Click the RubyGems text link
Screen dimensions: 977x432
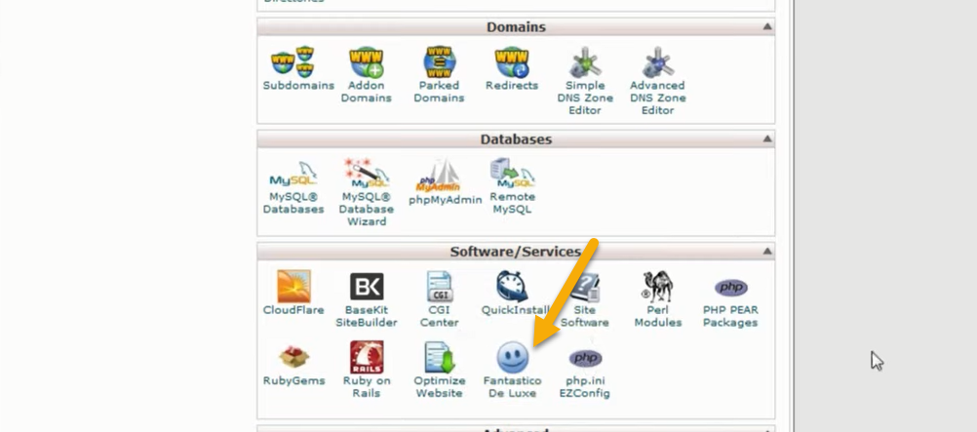[293, 381]
